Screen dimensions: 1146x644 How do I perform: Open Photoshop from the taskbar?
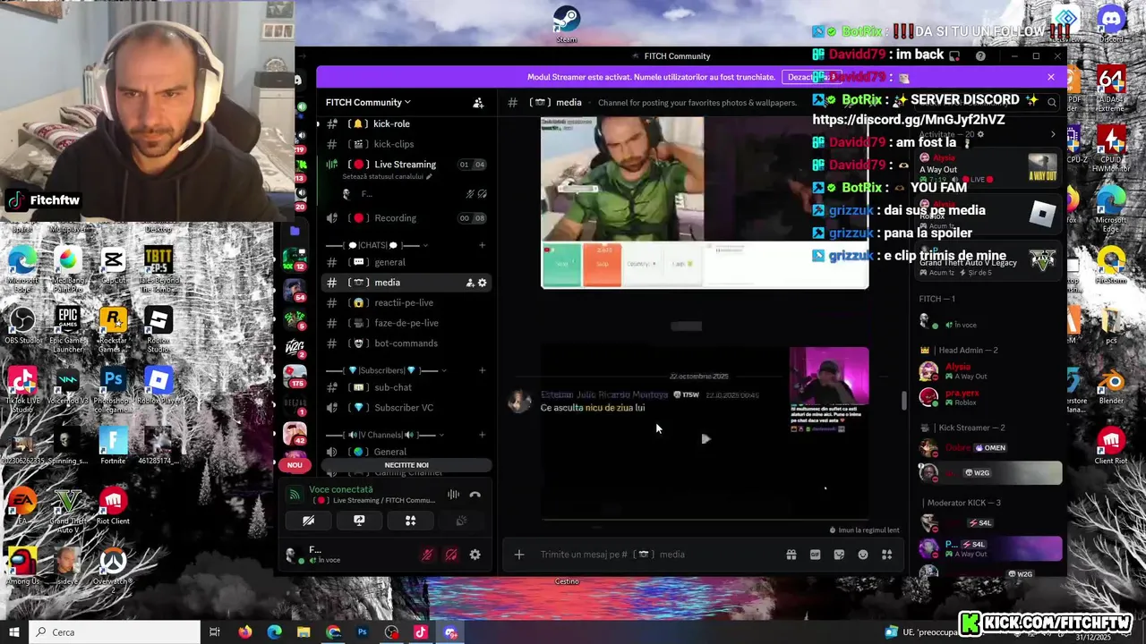click(x=363, y=632)
